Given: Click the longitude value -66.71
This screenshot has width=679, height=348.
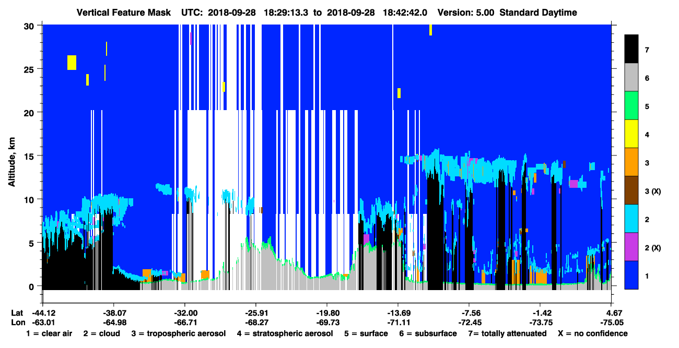Looking at the screenshot, I should [x=185, y=322].
